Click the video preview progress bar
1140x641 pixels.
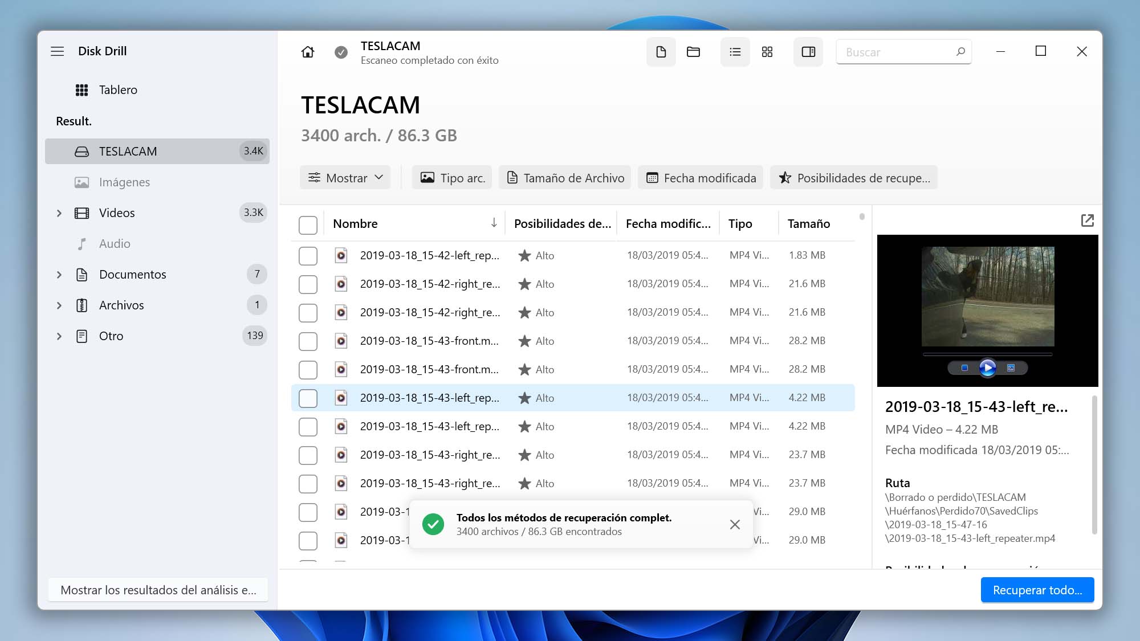(988, 354)
